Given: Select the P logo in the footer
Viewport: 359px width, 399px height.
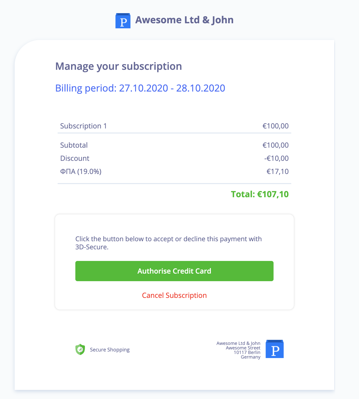Looking at the screenshot, I should (x=275, y=349).
